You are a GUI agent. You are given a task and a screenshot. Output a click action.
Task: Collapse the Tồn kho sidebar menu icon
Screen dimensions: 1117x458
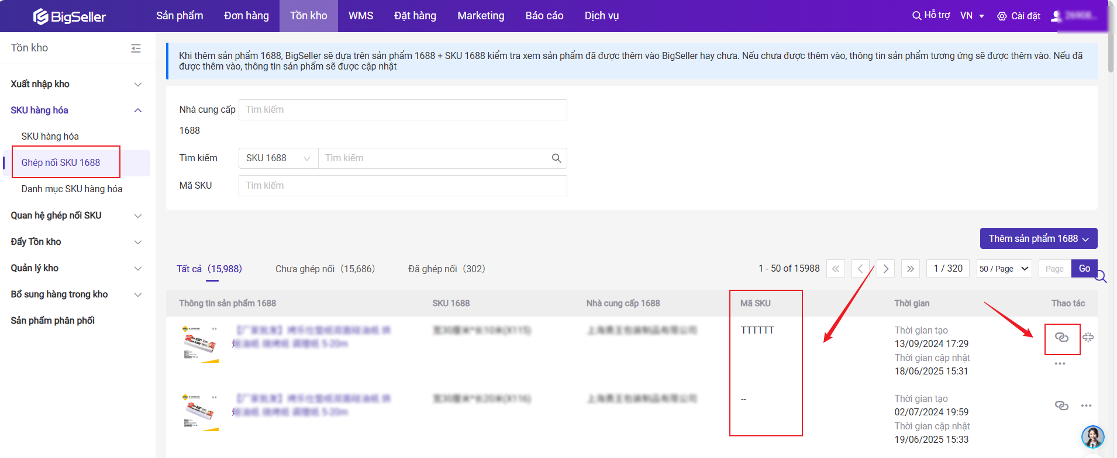click(x=136, y=48)
